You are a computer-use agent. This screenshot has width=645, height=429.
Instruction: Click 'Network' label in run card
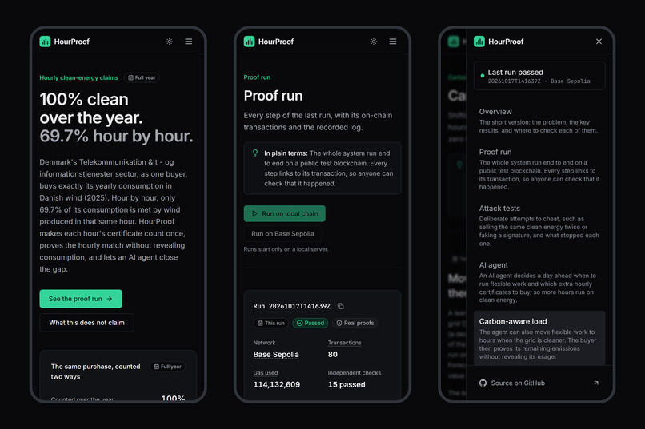[265, 343]
